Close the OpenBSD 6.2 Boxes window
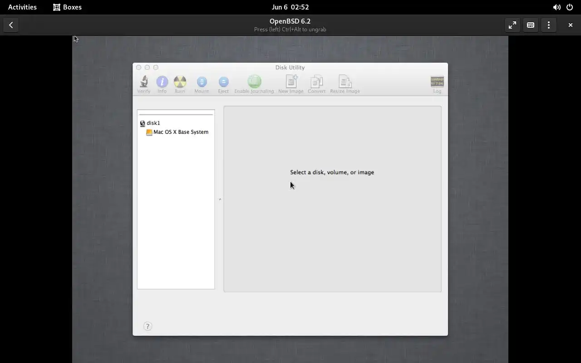581x363 pixels. click(x=571, y=25)
